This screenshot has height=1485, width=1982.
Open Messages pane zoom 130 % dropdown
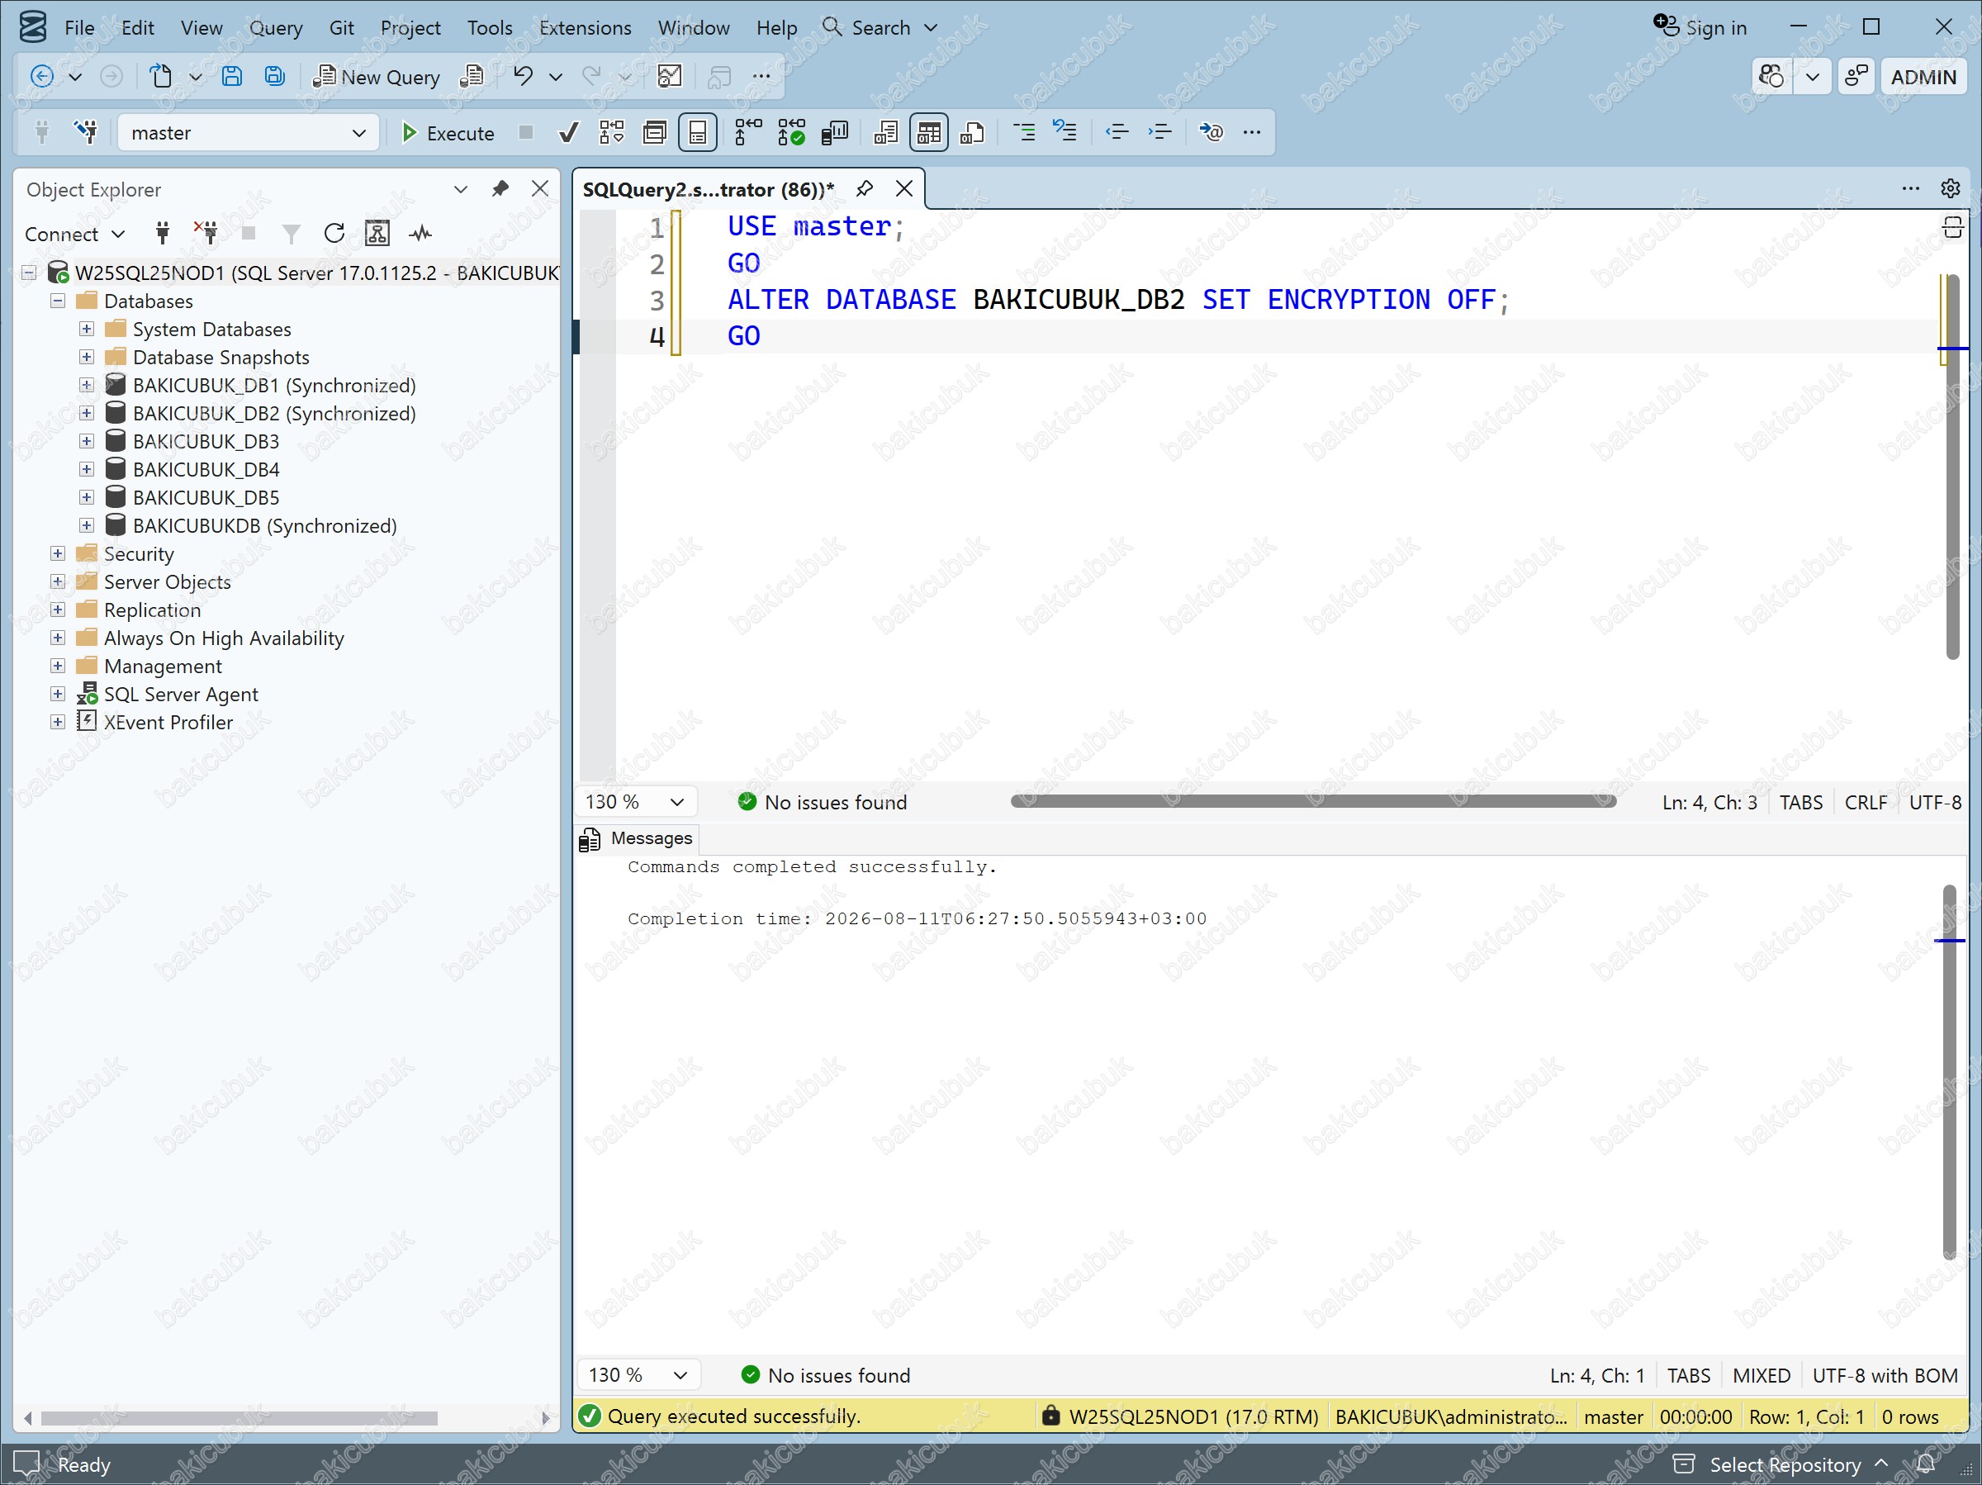point(638,1375)
